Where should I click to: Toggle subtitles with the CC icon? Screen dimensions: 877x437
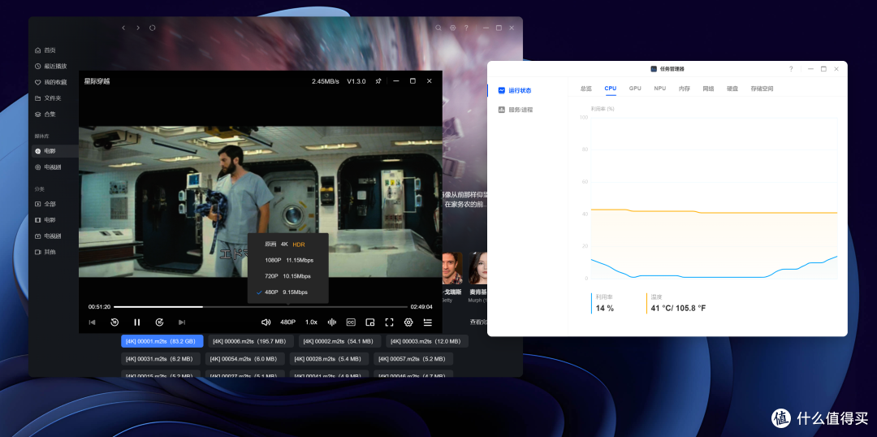point(351,322)
